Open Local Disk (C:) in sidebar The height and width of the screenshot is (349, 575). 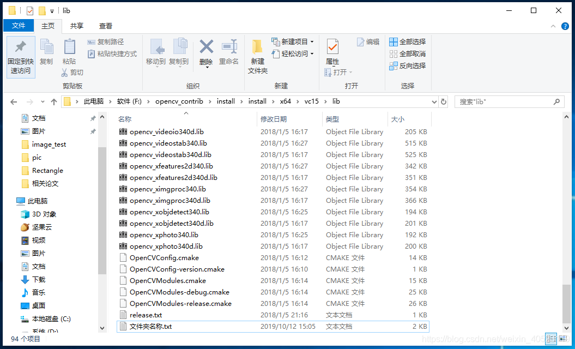(x=45, y=319)
